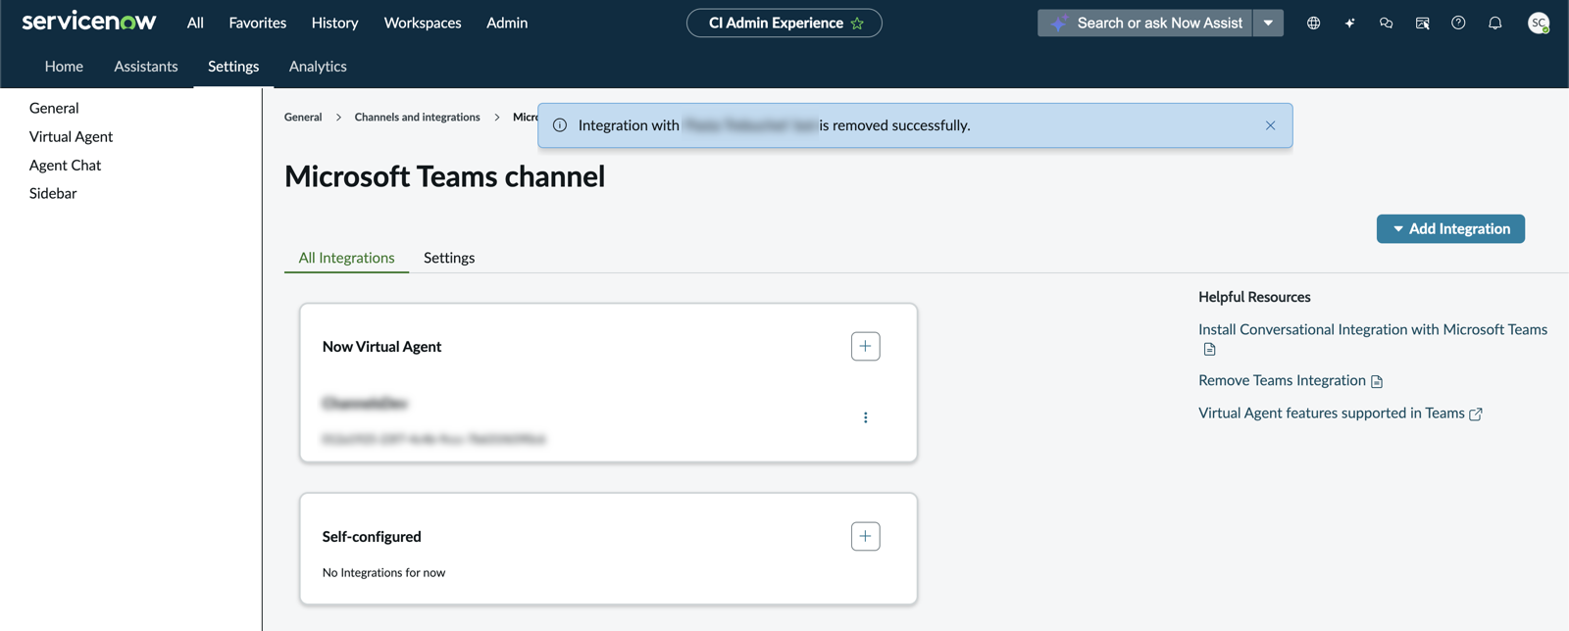Open Install Conversational Integration with Microsoft Teams link
Screen dimensions: 1569x631
(x=1373, y=329)
